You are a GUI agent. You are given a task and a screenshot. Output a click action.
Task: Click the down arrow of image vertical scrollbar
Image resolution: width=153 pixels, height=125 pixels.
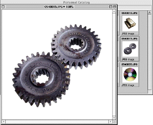click(114, 118)
